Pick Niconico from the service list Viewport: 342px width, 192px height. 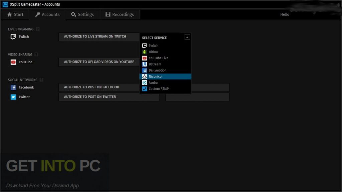[x=165, y=76]
